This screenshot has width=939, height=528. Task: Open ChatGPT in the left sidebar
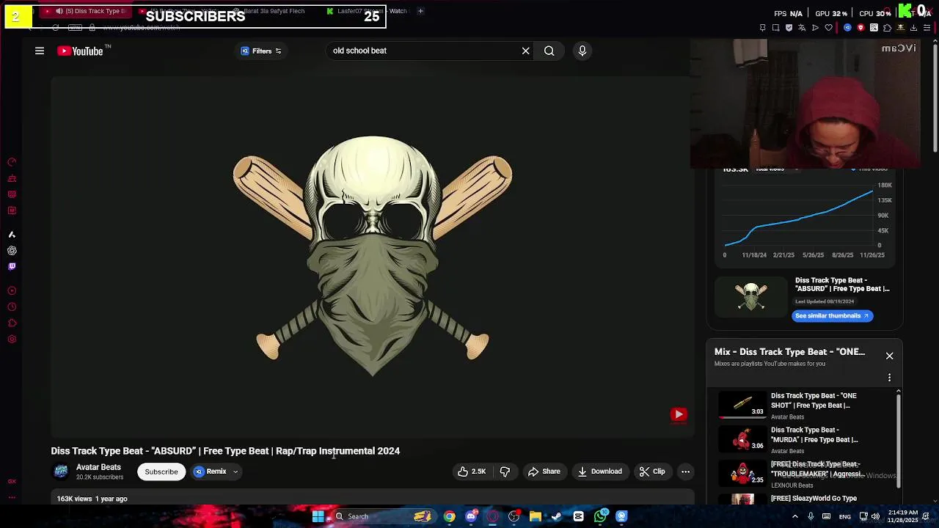coord(12,251)
